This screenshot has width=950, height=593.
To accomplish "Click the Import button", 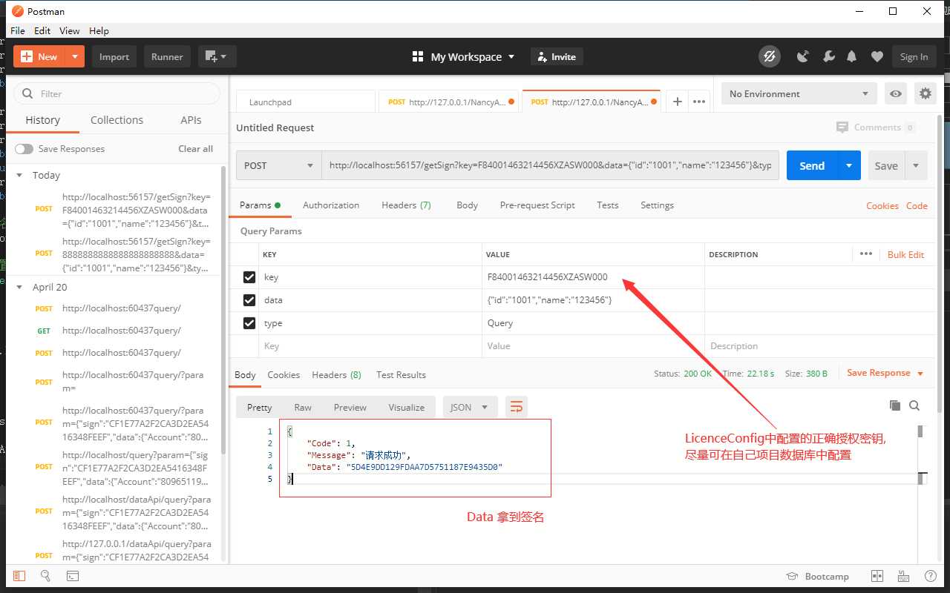I will pos(114,56).
